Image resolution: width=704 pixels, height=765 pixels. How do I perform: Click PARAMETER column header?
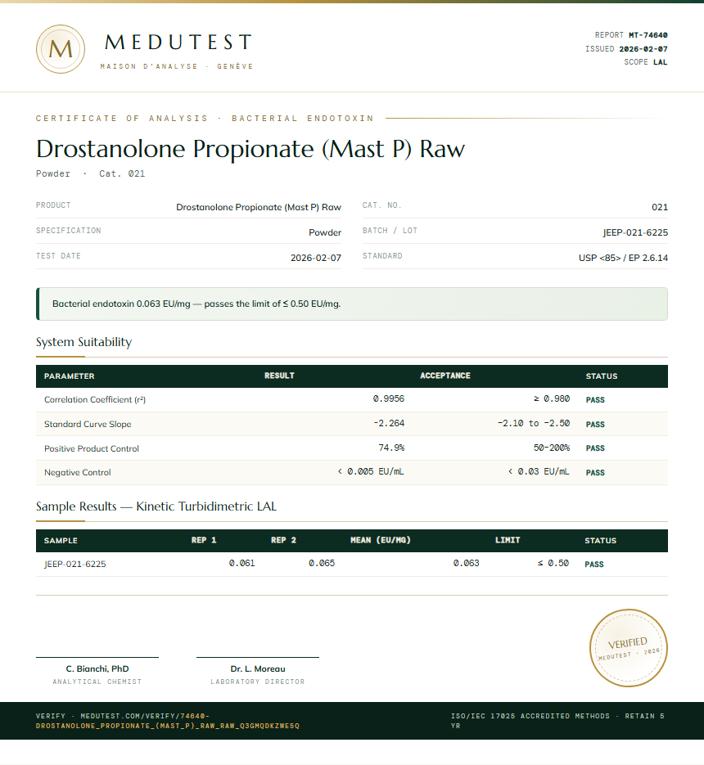70,376
